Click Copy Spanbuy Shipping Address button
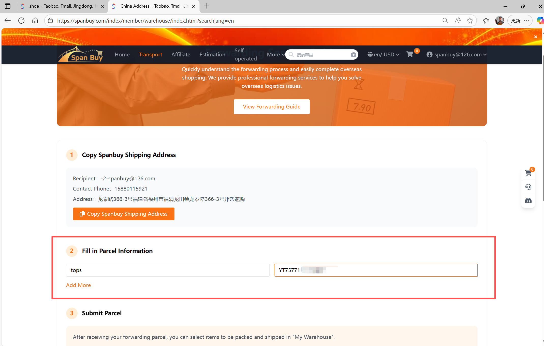 click(124, 214)
